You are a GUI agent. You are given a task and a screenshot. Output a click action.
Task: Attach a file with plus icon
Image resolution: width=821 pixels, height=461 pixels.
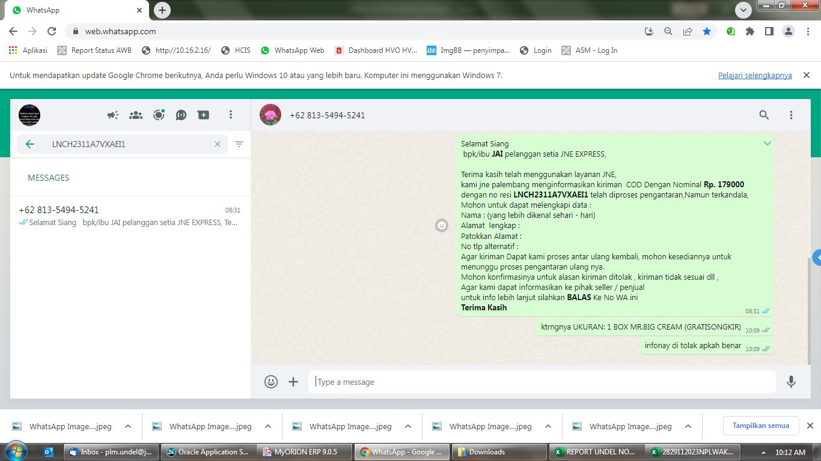[x=293, y=382]
